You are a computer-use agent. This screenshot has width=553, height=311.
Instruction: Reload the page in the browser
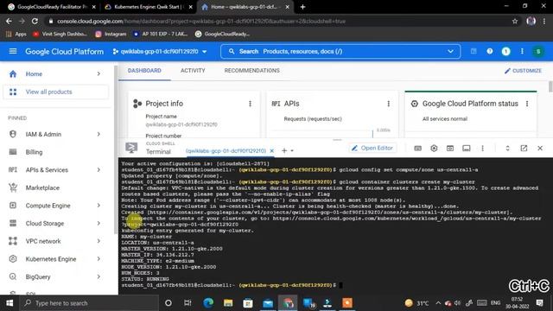(35, 21)
